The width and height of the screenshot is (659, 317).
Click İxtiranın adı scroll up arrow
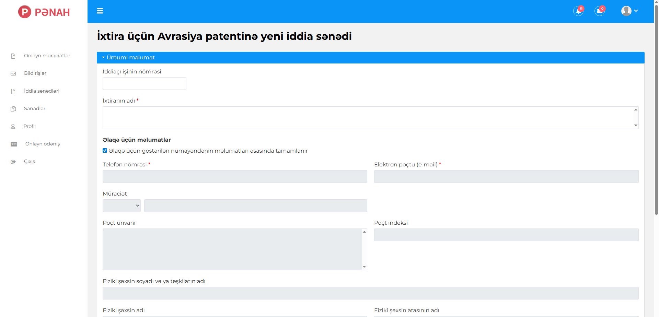click(x=636, y=110)
